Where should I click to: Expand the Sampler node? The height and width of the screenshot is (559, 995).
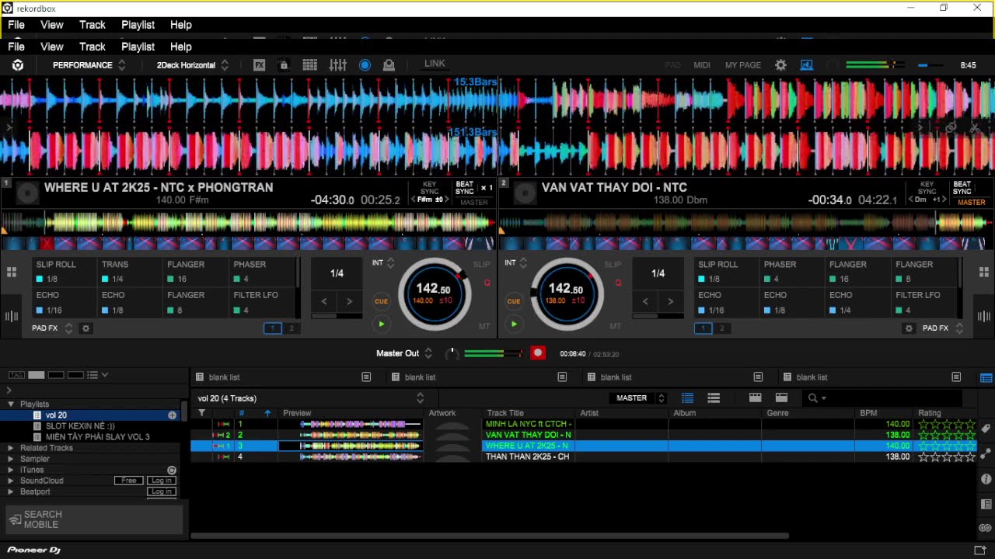pos(11,459)
